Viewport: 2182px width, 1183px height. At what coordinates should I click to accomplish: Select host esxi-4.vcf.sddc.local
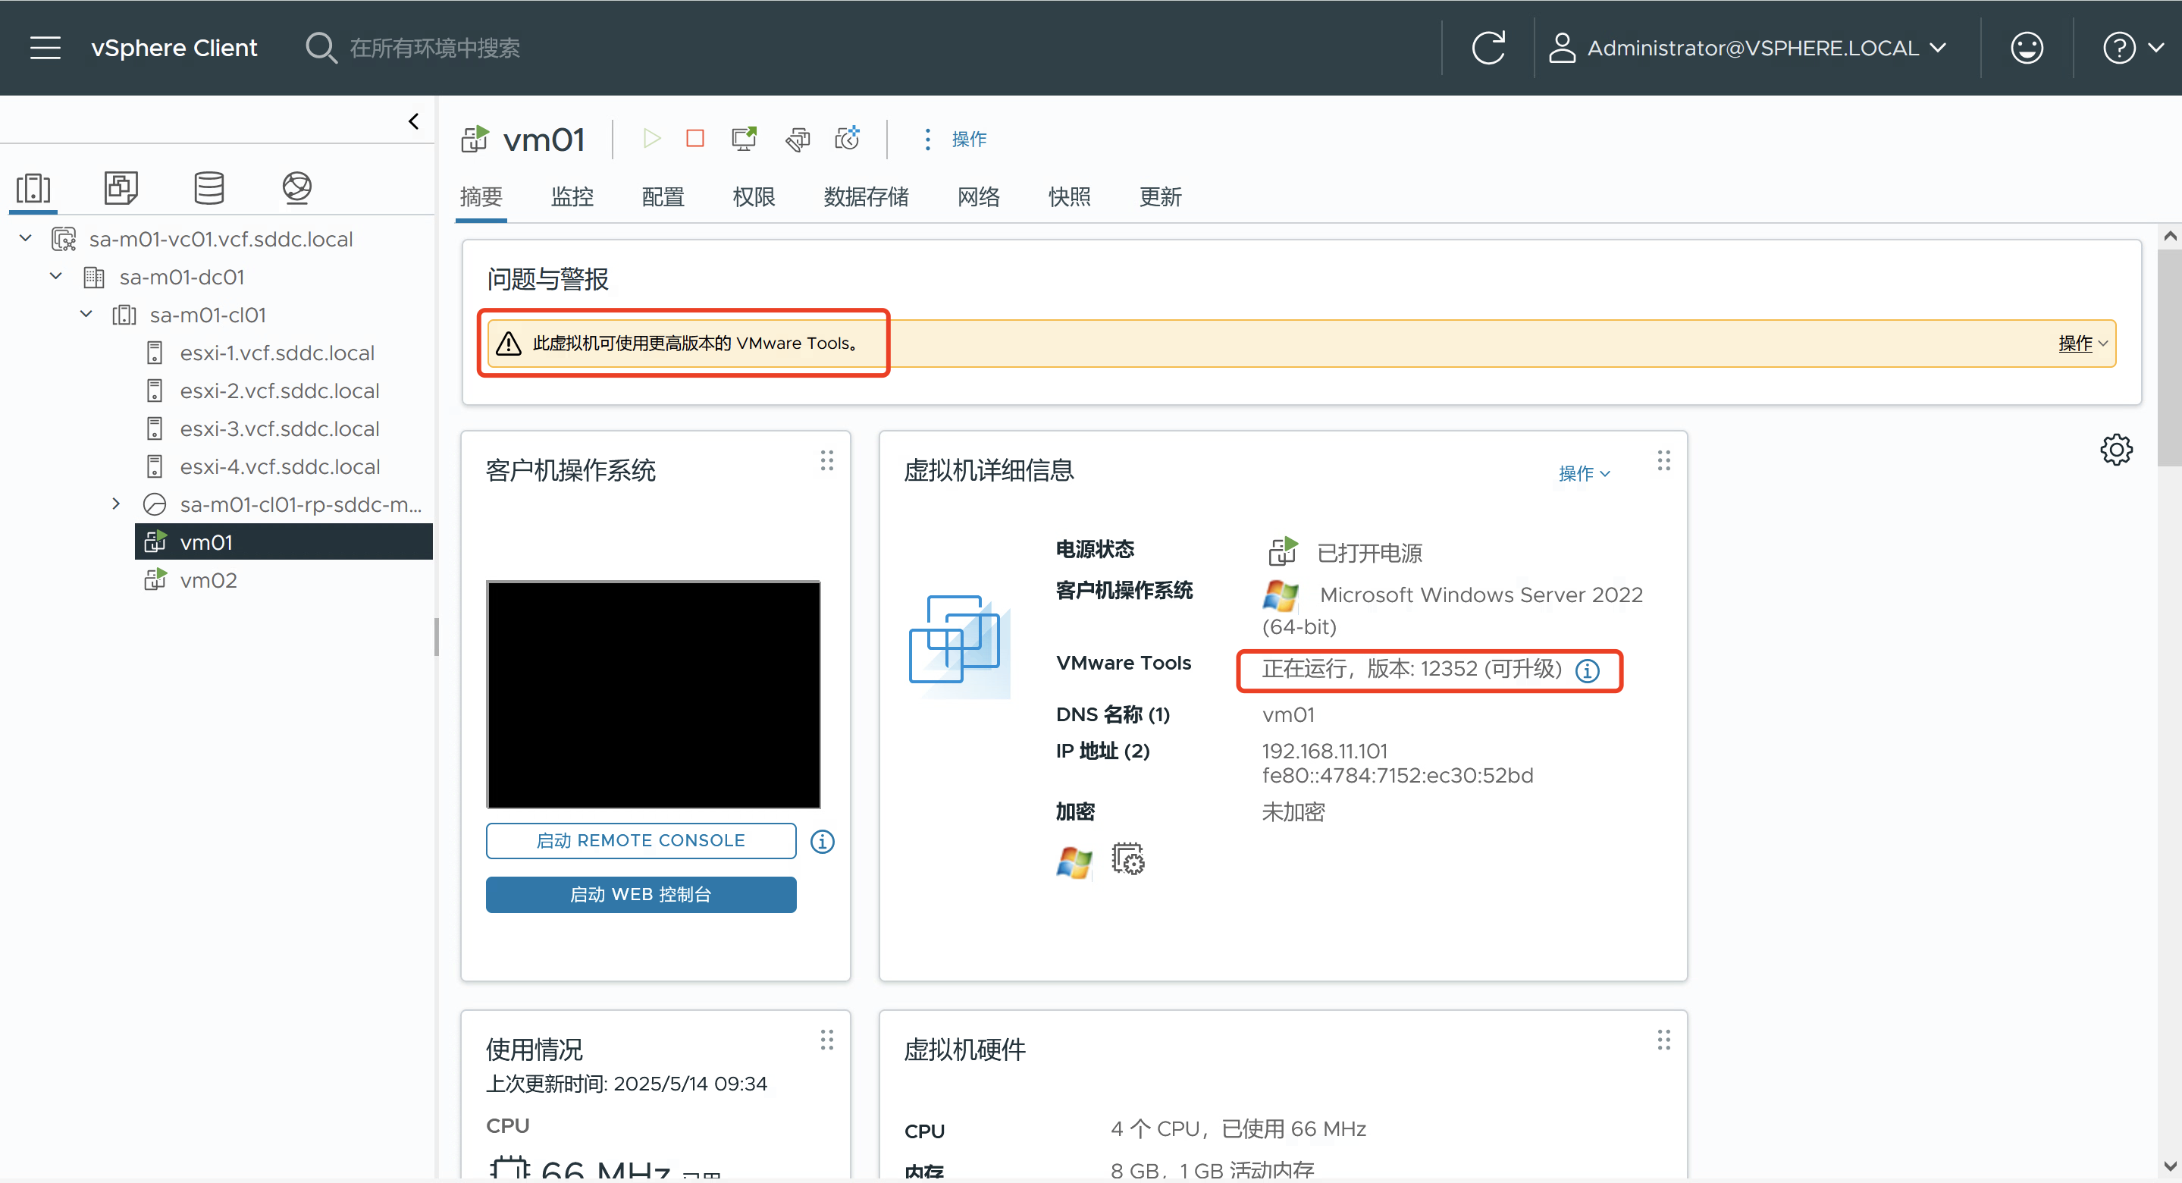[280, 467]
